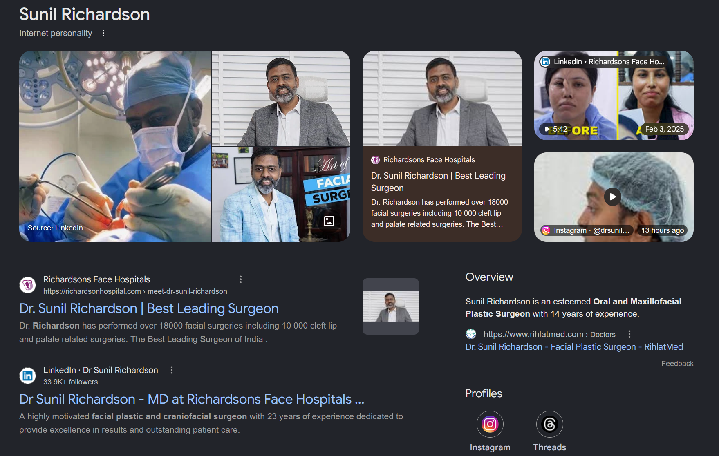This screenshot has height=456, width=719.
Task: Click the image gallery icon on the photo collage
Action: [329, 221]
